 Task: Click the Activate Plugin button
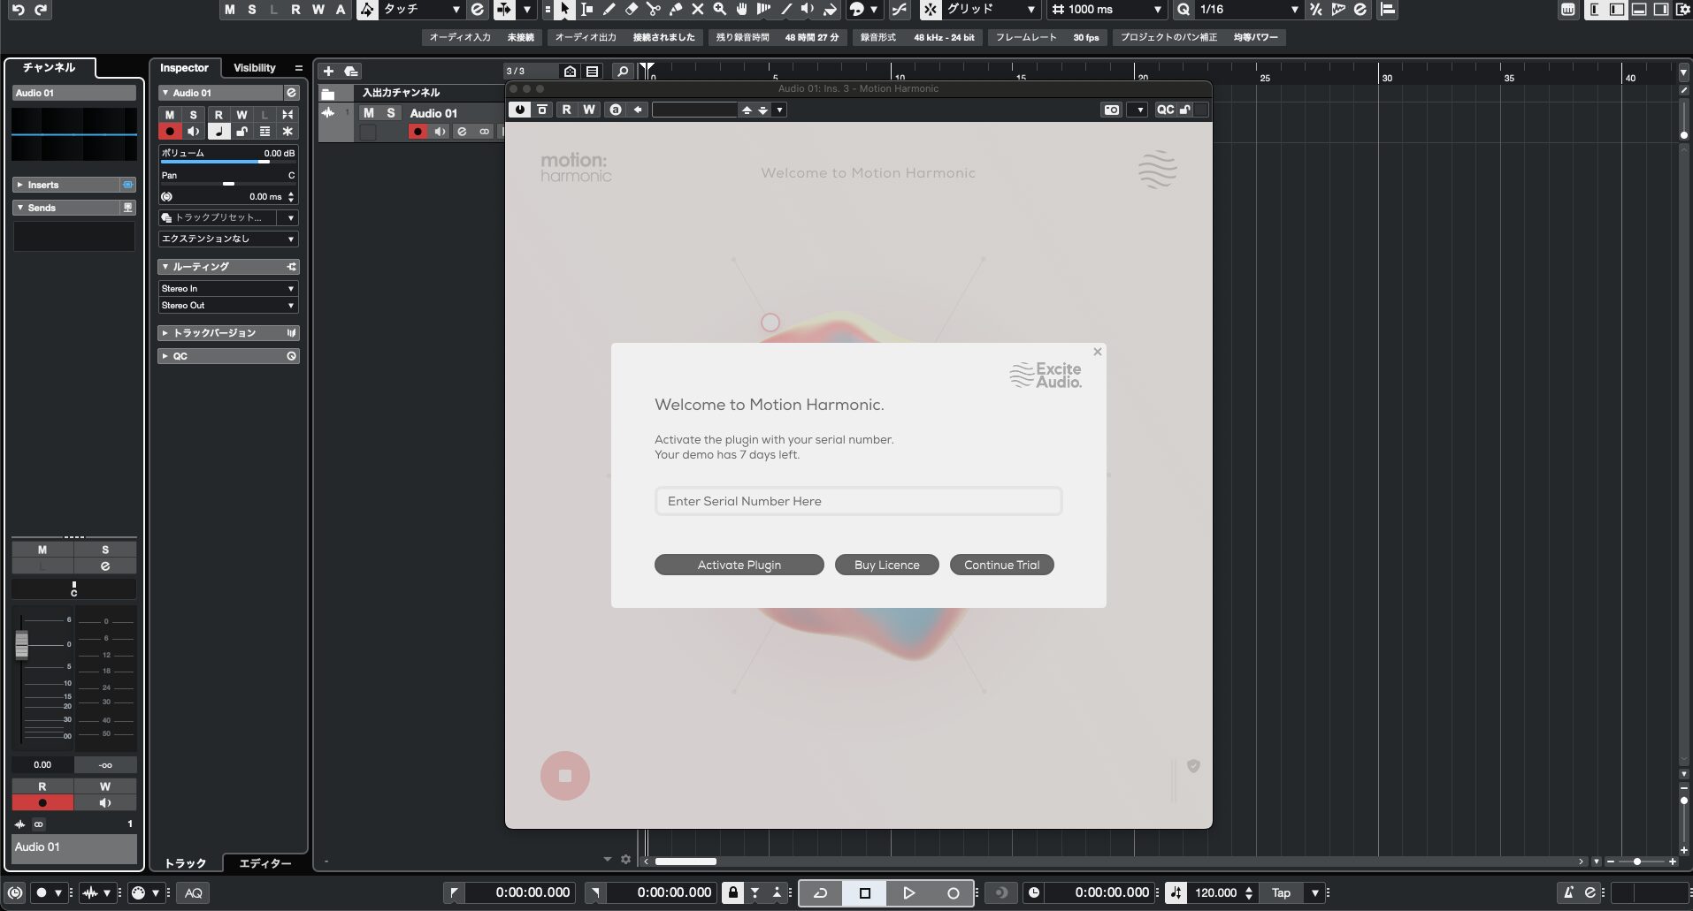click(x=739, y=565)
